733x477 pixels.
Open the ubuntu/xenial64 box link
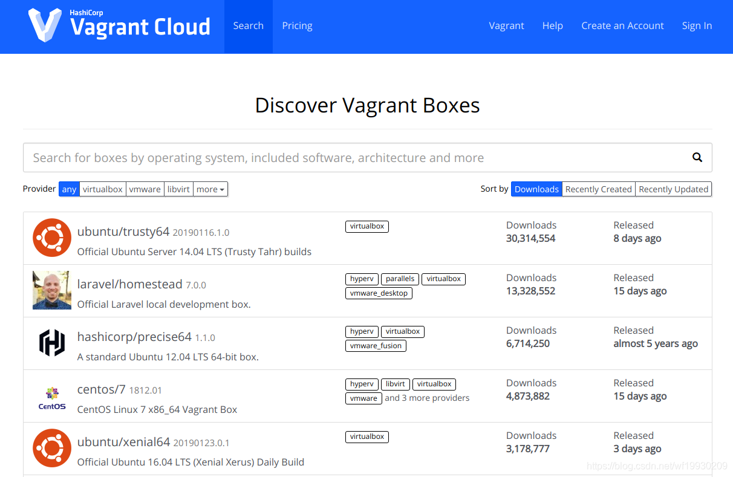point(124,442)
